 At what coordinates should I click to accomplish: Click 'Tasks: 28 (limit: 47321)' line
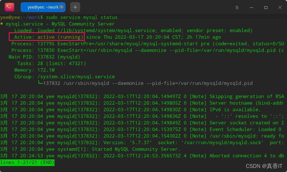coord(52,63)
